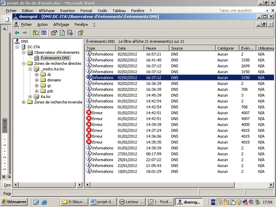Click the Help toolbar icon

(80, 33)
